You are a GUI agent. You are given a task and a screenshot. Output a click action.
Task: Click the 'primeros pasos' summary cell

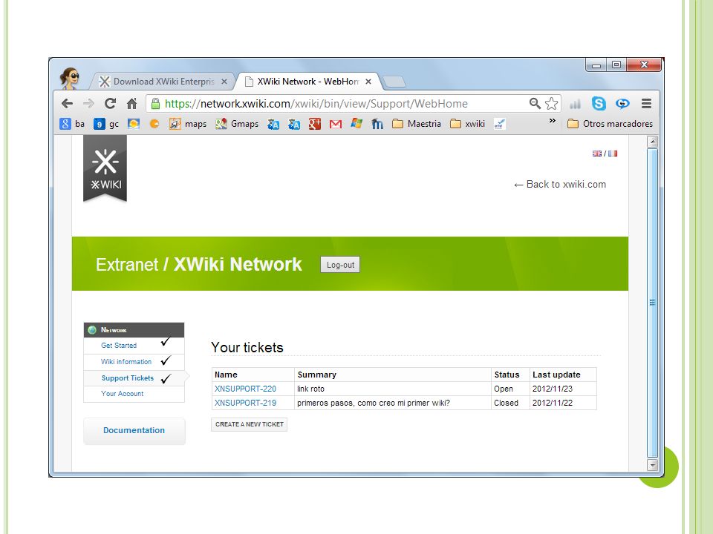[x=393, y=403]
